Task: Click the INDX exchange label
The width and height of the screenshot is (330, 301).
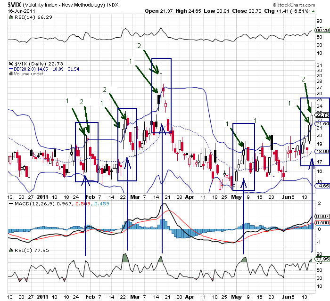Action: [113, 5]
